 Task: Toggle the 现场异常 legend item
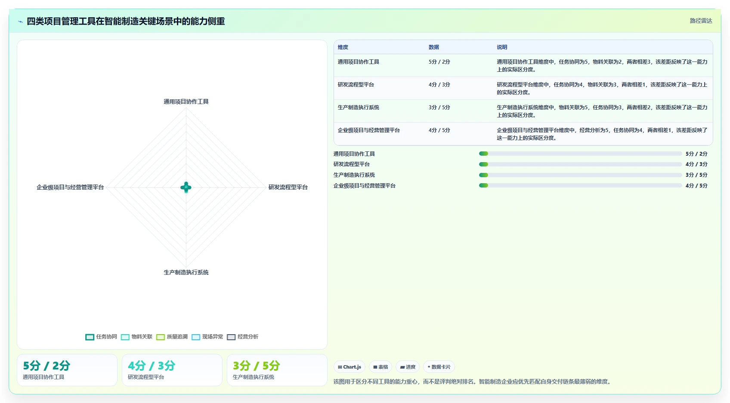tap(207, 337)
